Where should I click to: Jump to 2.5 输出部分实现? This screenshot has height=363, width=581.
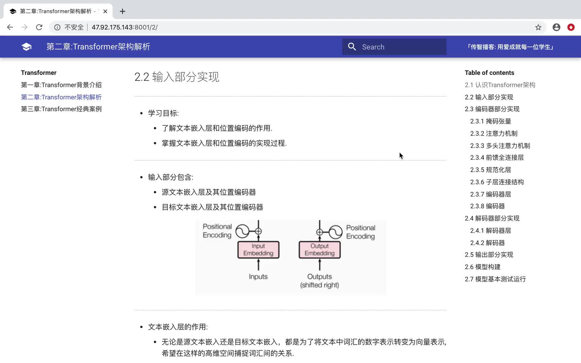pyautogui.click(x=489, y=255)
